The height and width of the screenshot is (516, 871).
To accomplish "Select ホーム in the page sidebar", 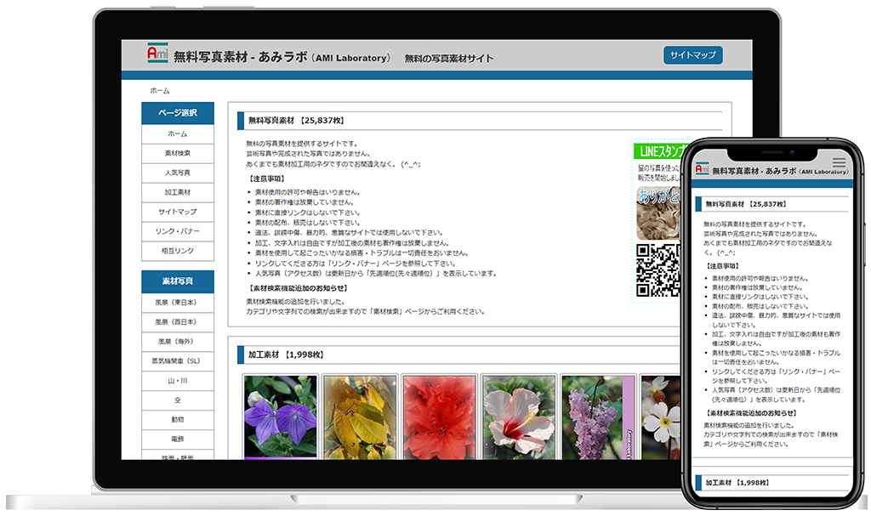I will pos(178,134).
